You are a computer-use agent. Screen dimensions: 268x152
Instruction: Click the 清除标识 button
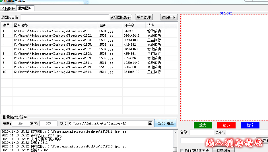pyautogui.click(x=169, y=17)
